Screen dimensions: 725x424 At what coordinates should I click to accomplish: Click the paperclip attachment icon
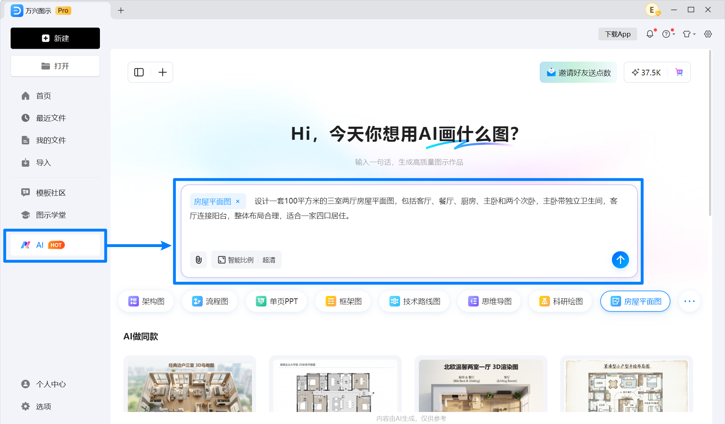198,260
